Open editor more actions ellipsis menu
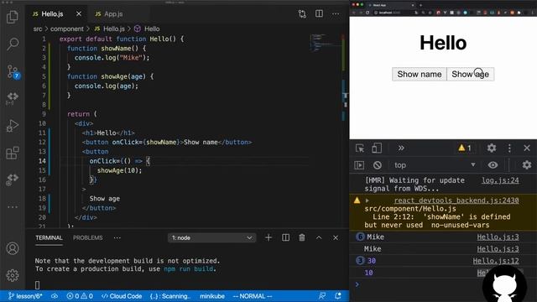 pyautogui.click(x=336, y=14)
